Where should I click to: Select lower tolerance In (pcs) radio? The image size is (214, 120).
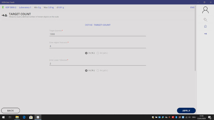98,70
